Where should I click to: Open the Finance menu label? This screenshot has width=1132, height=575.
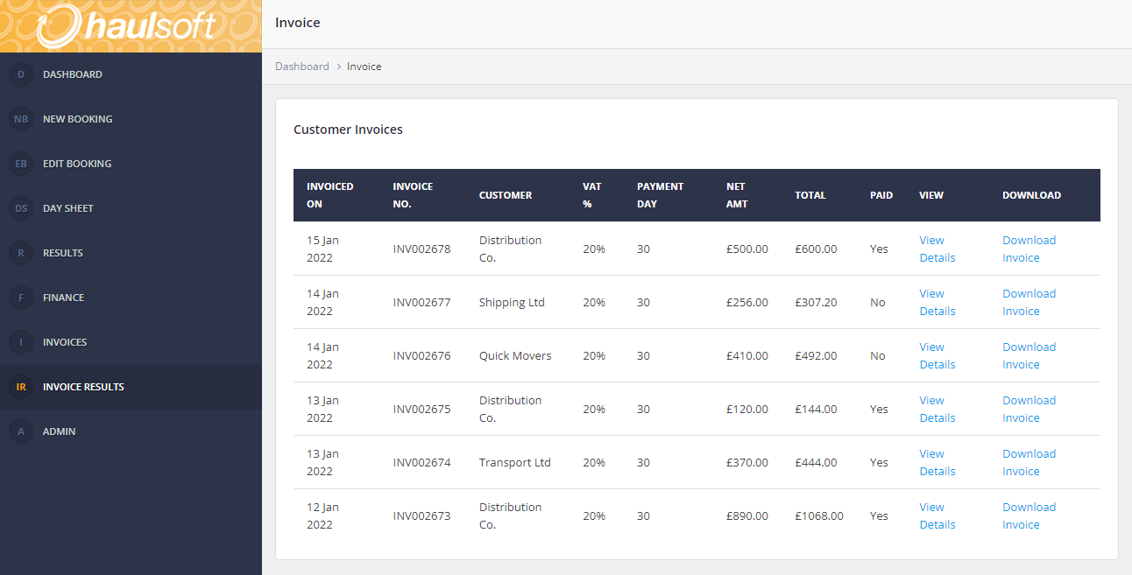[64, 298]
